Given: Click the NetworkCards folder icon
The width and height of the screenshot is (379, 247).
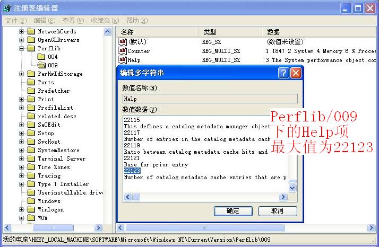Looking at the screenshot, I should (x=31, y=31).
